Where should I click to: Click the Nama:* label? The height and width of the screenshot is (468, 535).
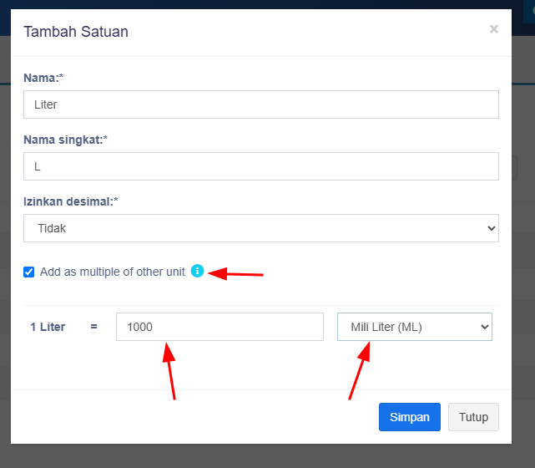click(43, 78)
